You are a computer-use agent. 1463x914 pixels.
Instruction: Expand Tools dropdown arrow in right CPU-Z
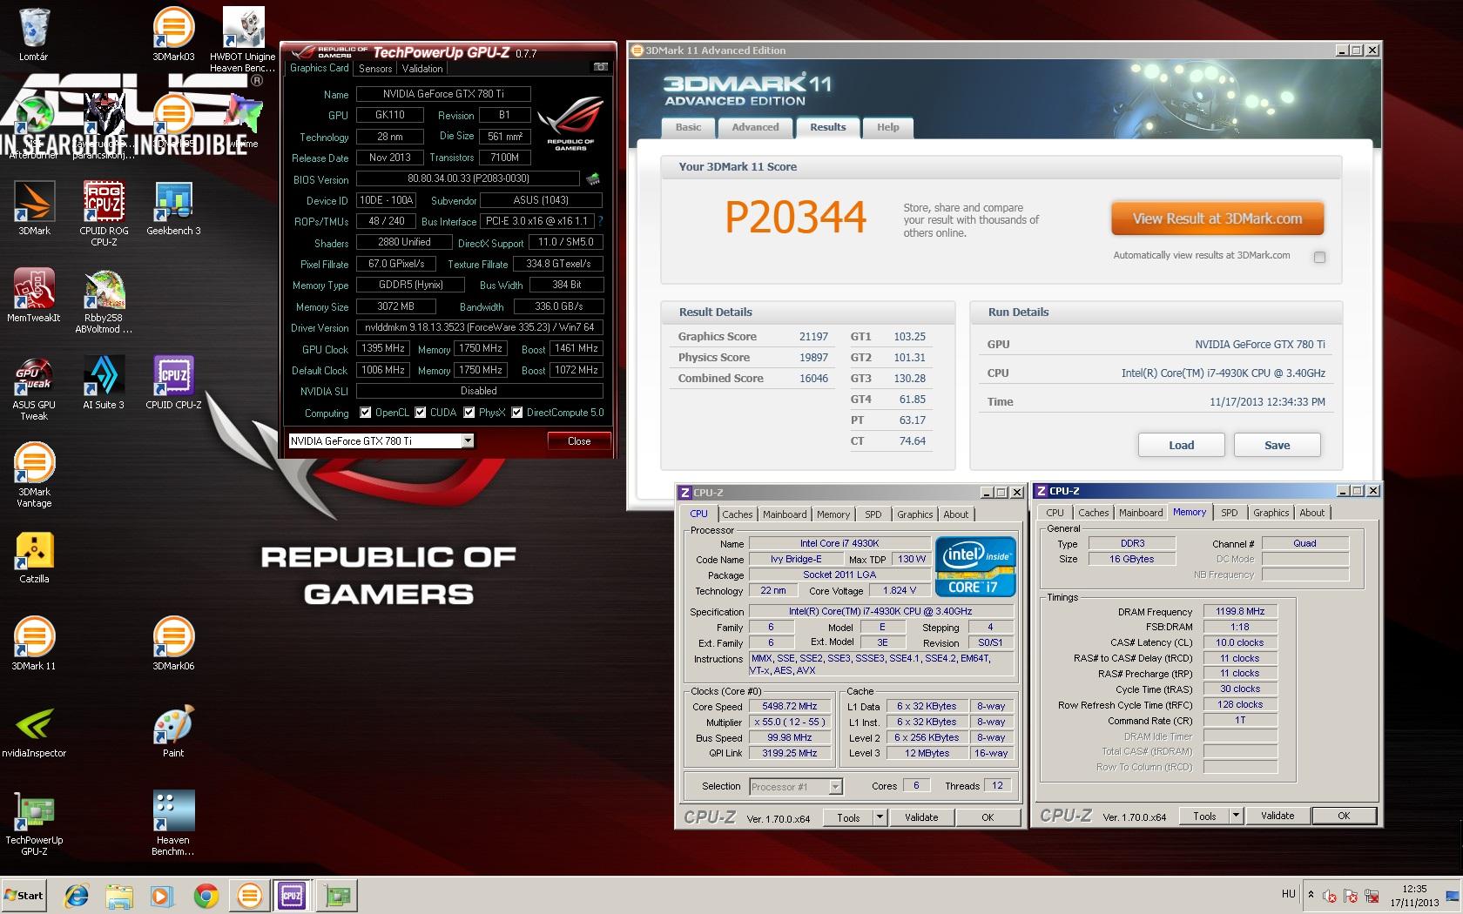tap(1236, 816)
